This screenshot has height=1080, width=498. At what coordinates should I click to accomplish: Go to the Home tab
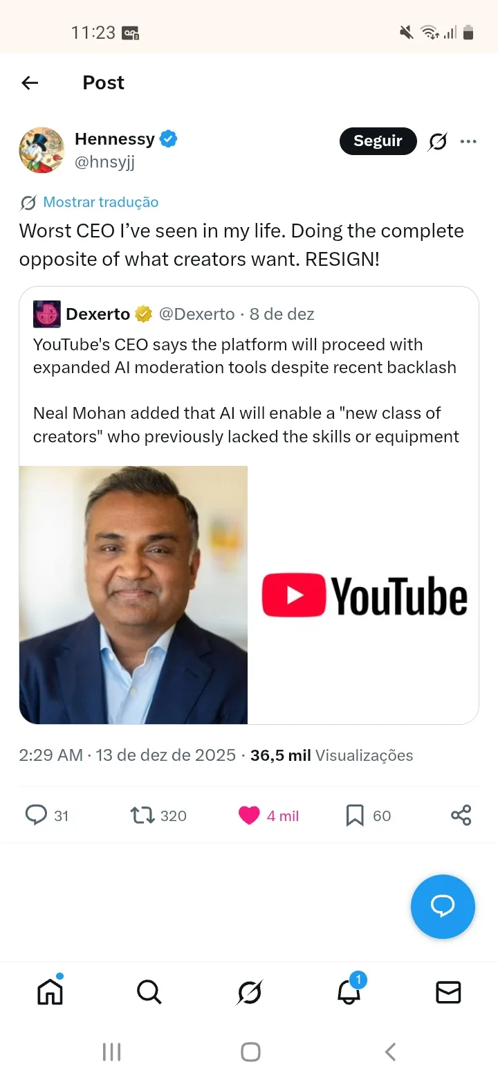click(50, 992)
